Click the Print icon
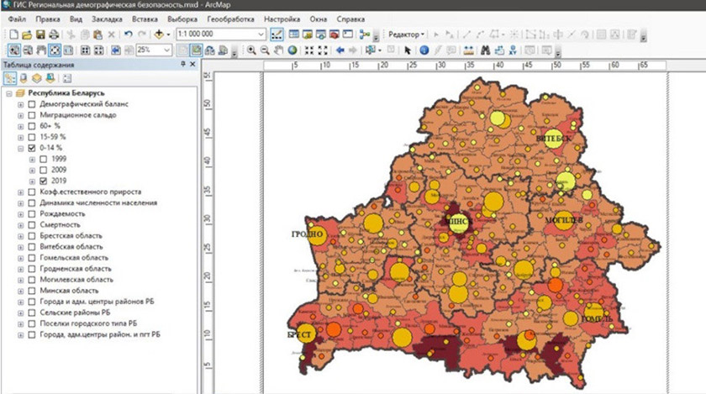This screenshot has height=394, width=706. tap(53, 34)
